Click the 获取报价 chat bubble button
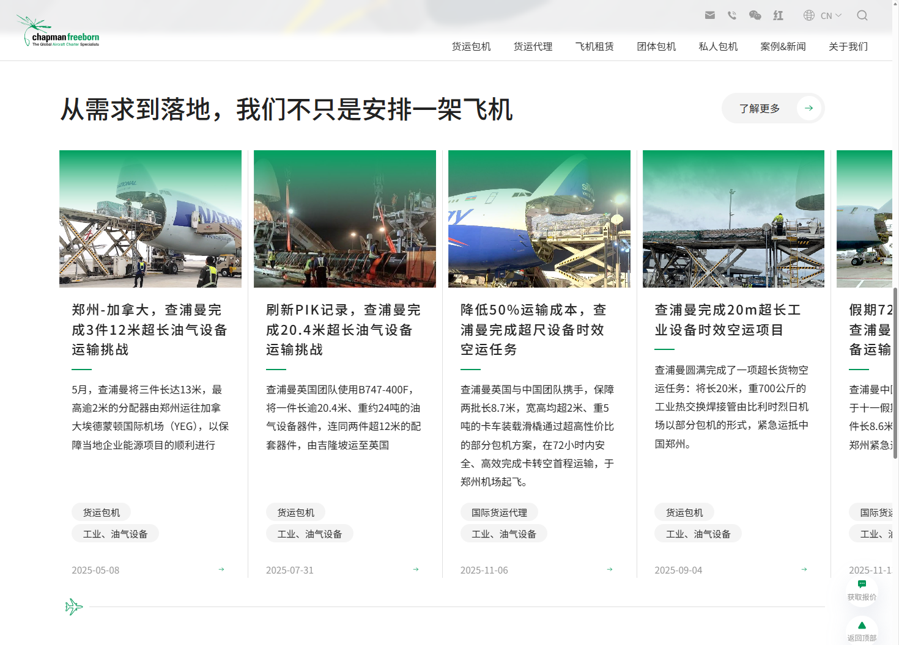 click(x=862, y=589)
